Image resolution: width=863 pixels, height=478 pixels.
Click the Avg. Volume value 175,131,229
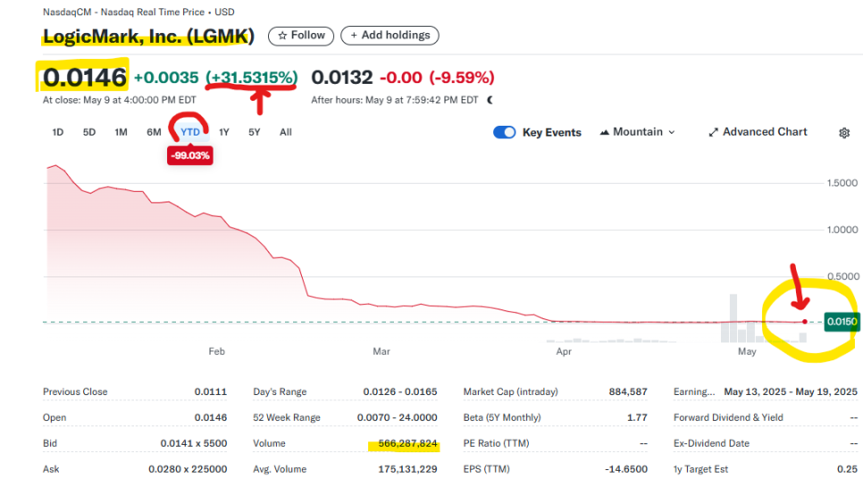pos(408,469)
